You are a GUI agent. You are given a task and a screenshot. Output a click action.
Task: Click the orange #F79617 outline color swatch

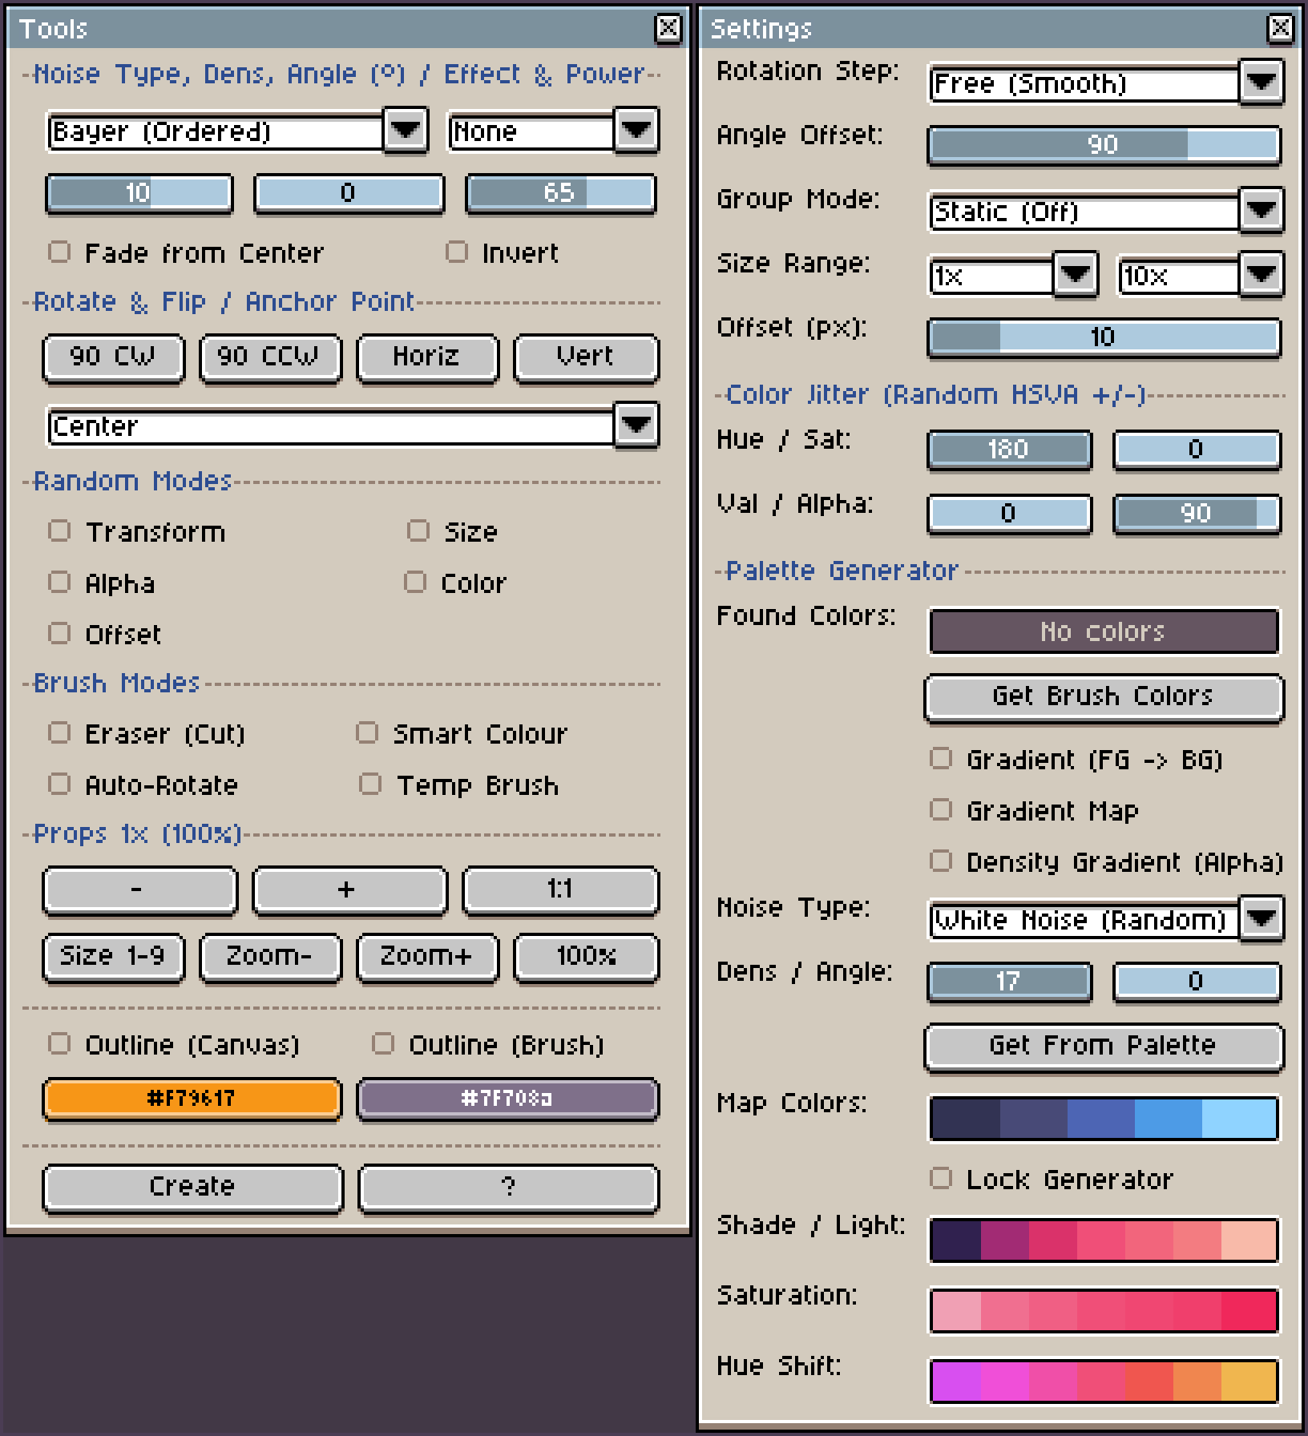(x=192, y=1098)
